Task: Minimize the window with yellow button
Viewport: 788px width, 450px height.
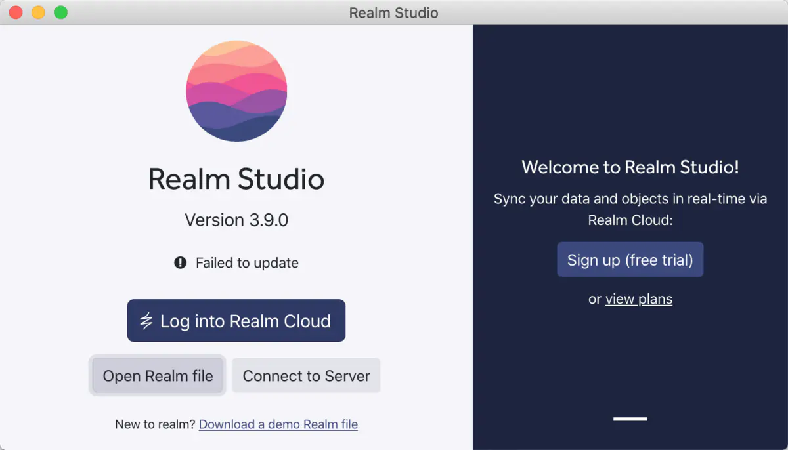Action: [x=38, y=12]
